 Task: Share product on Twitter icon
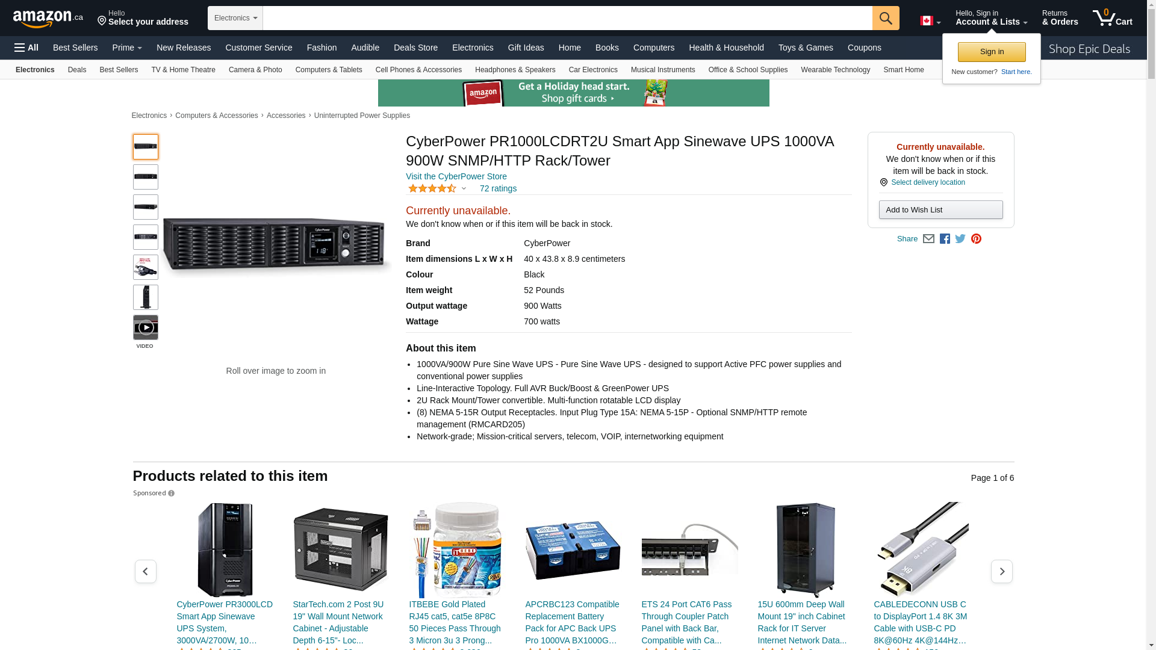click(960, 239)
